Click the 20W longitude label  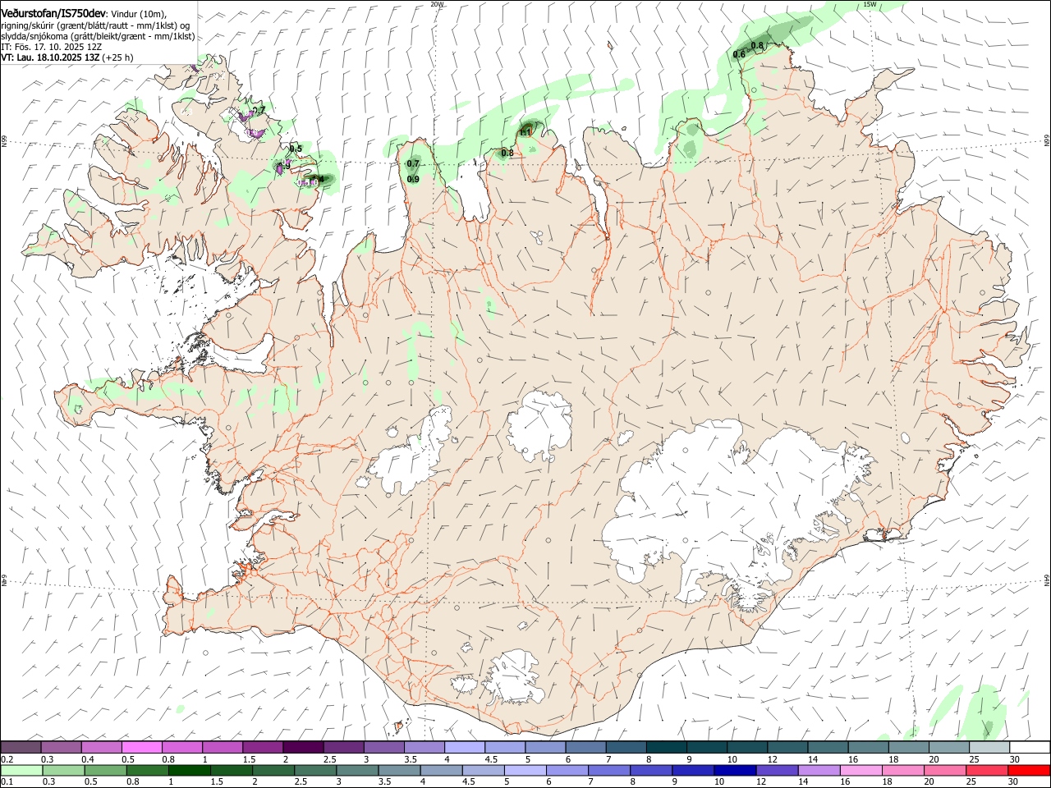tap(436, 4)
